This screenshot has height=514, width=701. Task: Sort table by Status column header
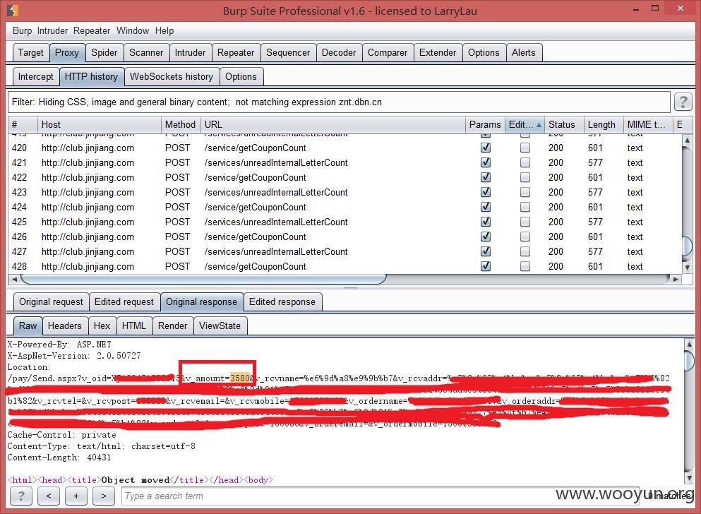564,125
